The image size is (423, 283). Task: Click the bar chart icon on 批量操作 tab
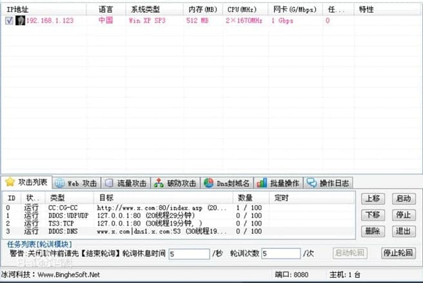coord(262,183)
